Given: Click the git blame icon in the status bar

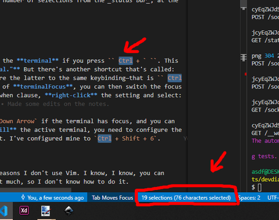Looking at the screenshot, I should click(x=23, y=197).
